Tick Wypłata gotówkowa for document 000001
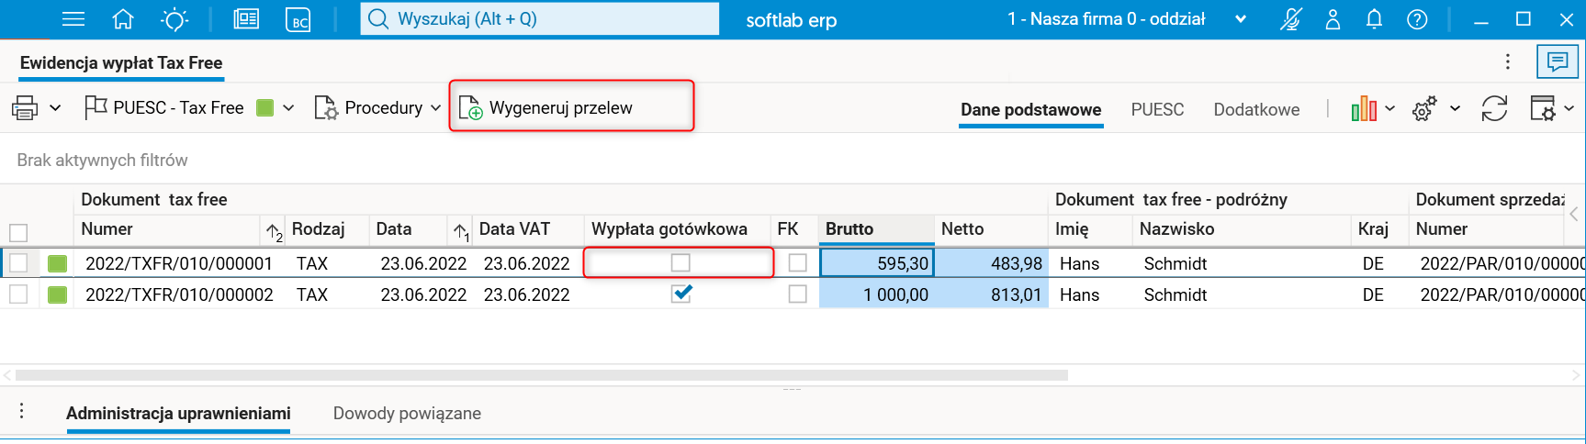Viewport: 1586px width, 444px height. [x=681, y=263]
